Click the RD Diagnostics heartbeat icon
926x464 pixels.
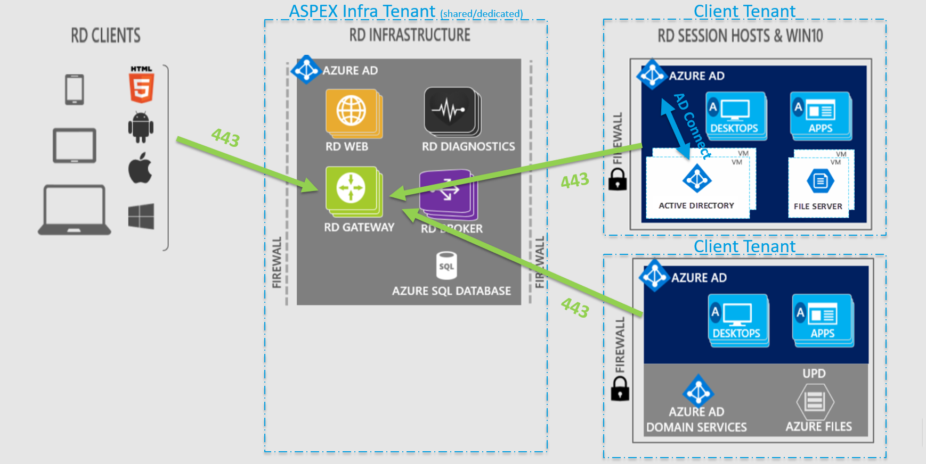coord(452,112)
